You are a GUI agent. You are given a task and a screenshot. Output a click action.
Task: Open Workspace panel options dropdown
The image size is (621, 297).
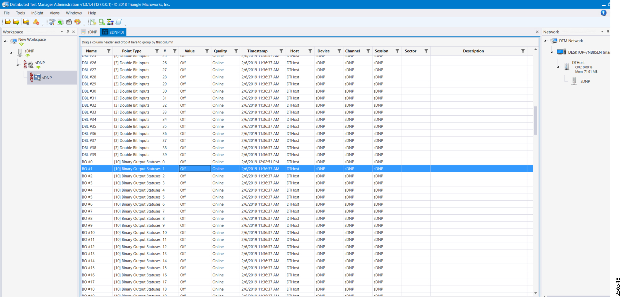pos(62,32)
